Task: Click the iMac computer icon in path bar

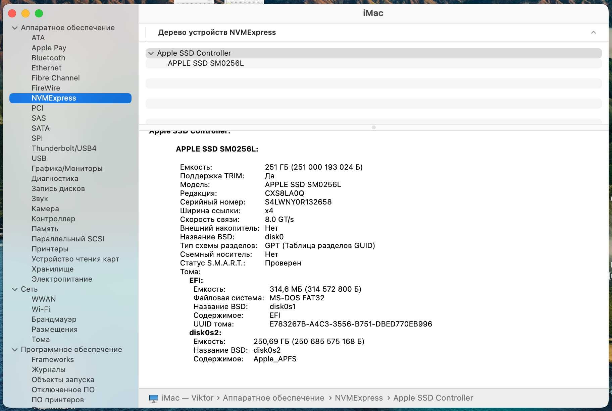Action: pyautogui.click(x=154, y=398)
